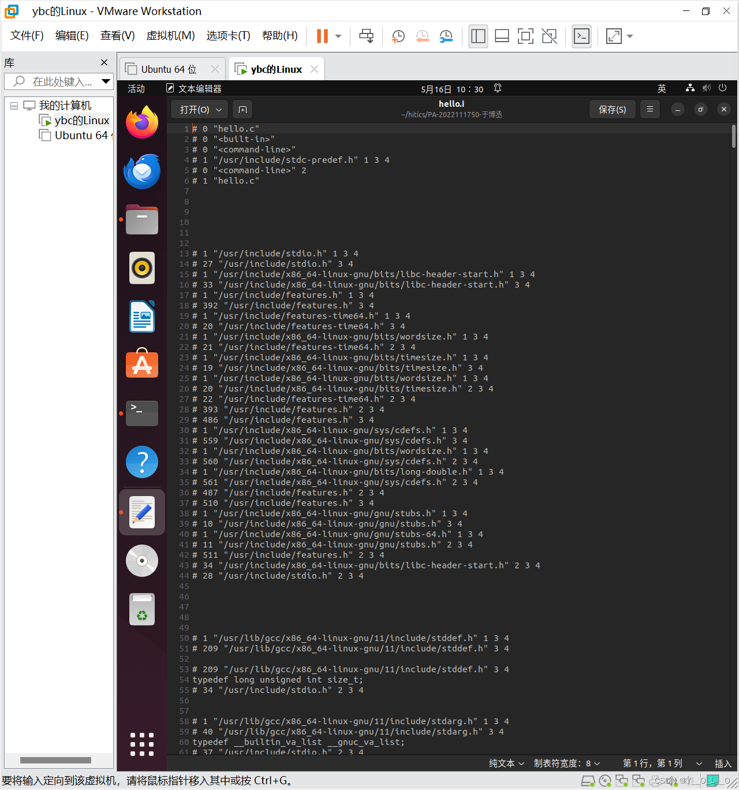Toggle the library sidebar view icon
The image size is (739, 790).
pos(478,36)
